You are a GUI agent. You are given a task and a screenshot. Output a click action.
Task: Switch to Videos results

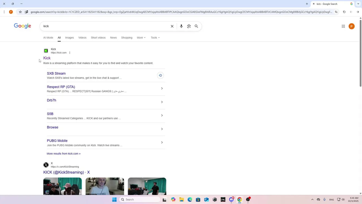(x=82, y=38)
